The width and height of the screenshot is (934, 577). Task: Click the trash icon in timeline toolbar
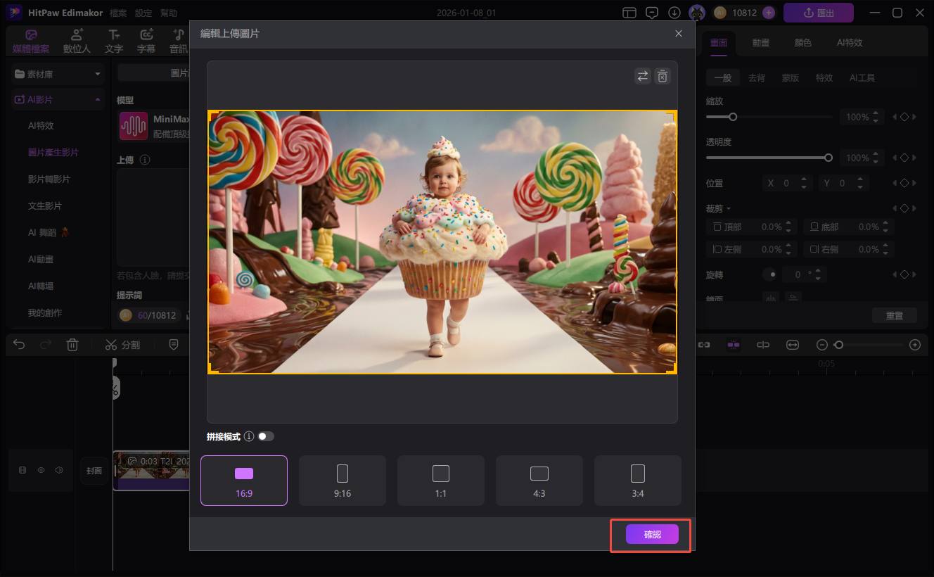[x=72, y=345]
